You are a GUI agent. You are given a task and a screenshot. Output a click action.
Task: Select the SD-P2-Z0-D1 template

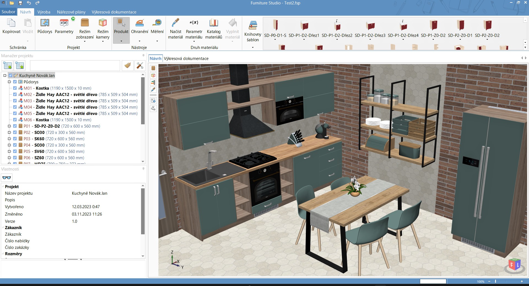tap(460, 29)
